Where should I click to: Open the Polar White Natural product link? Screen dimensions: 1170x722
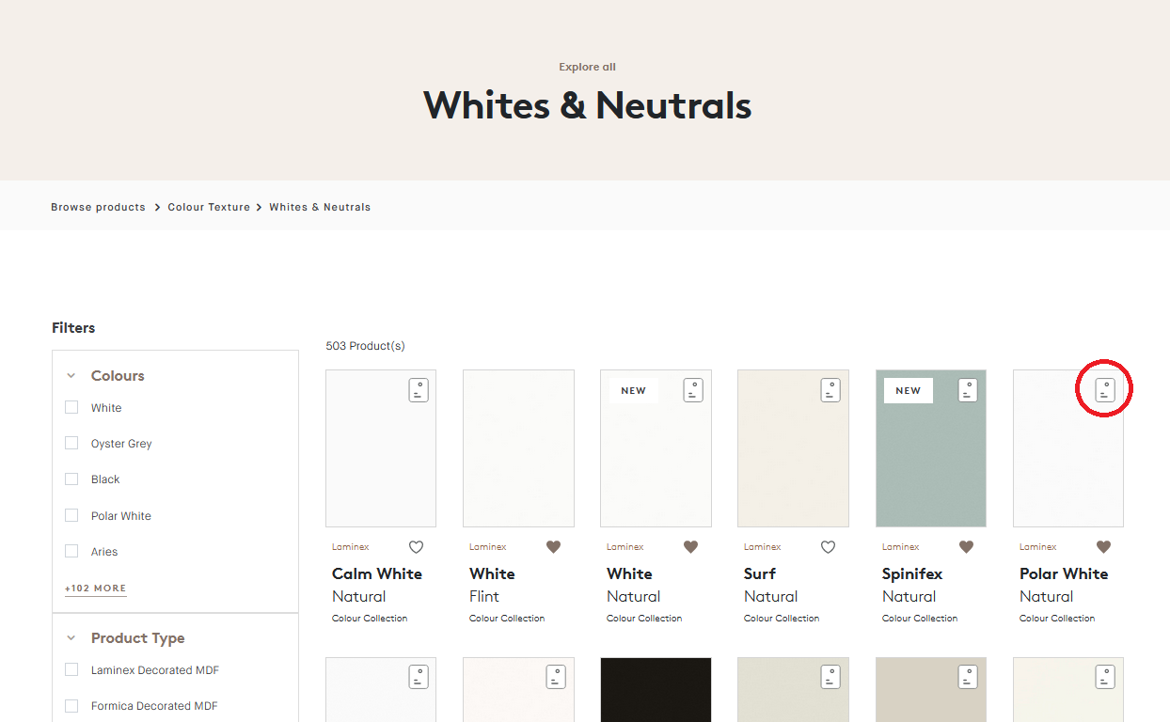[x=1064, y=573]
